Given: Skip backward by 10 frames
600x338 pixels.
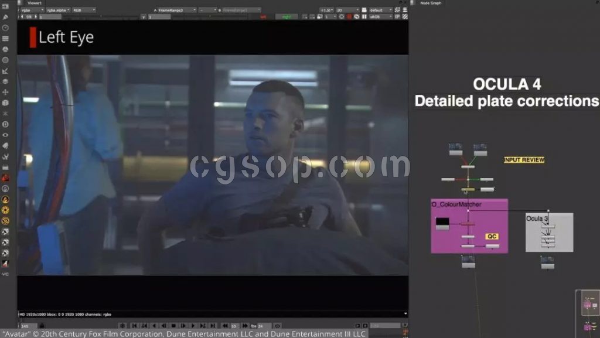Looking at the screenshot, I should pos(226,326).
